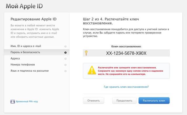The height and width of the screenshot is (115, 187).
Task: Click the Временный PIN-код person icon
Action: [x=13, y=101]
